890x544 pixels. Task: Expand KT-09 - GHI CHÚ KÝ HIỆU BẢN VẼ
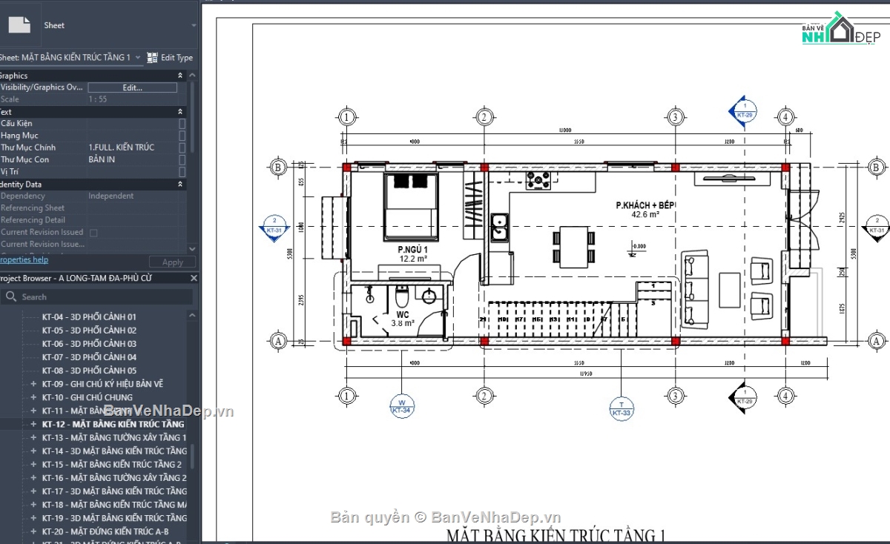click(x=33, y=384)
